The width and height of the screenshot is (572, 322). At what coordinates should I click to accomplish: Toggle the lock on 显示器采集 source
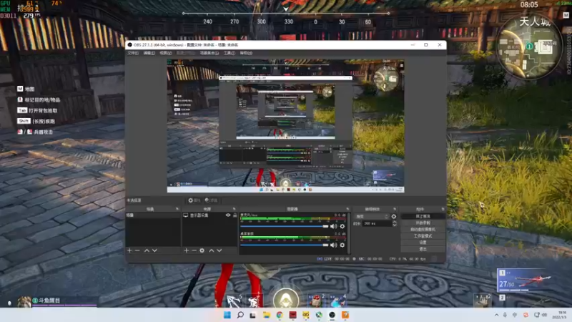click(x=235, y=215)
